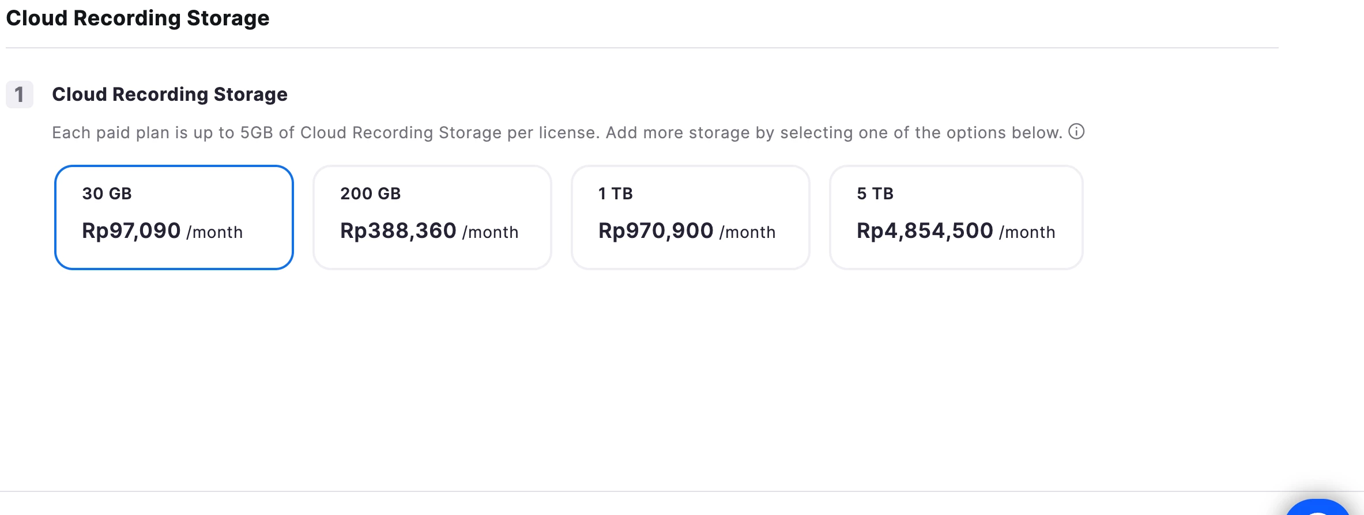Click the info icon after storage description
This screenshot has width=1364, height=515.
pyautogui.click(x=1076, y=132)
